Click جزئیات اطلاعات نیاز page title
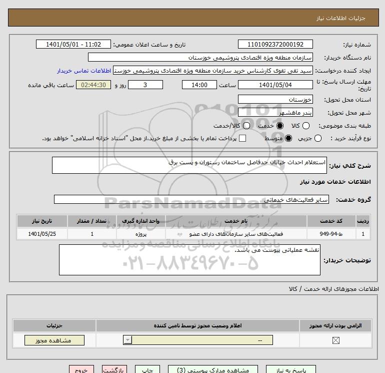Screen dimensions: 385x373 tap(340, 18)
